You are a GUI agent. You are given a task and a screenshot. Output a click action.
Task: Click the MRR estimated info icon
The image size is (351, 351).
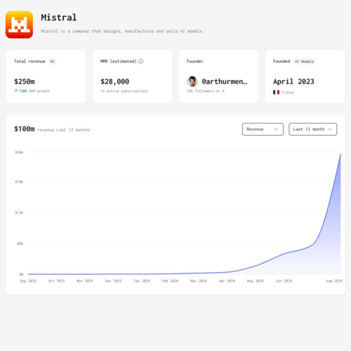[141, 61]
